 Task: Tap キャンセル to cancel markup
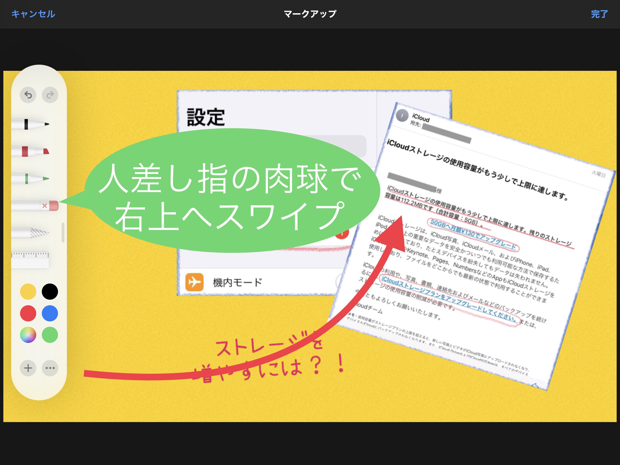pos(33,14)
